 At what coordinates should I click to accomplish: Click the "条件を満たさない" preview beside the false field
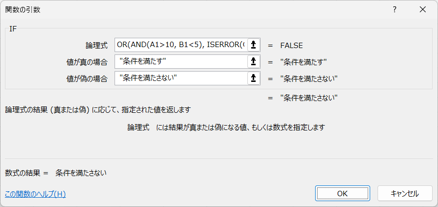point(309,79)
